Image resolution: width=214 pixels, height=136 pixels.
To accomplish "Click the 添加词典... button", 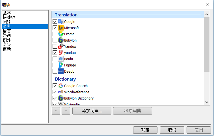I will (x=92, y=111).
